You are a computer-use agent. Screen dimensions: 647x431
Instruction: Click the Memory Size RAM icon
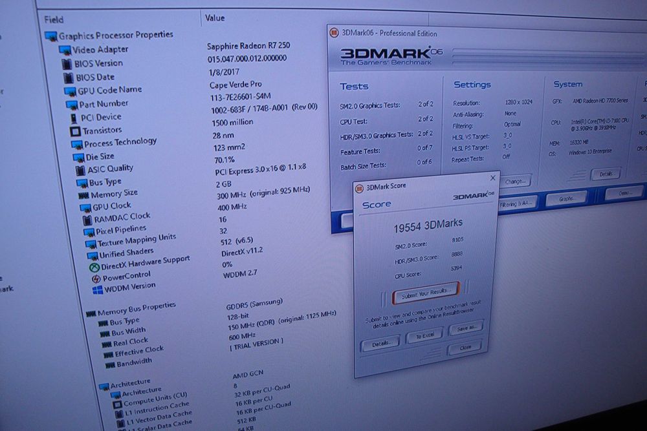(x=83, y=195)
